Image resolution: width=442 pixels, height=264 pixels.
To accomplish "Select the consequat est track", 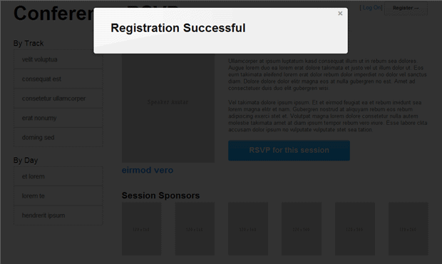I will pyautogui.click(x=58, y=79).
